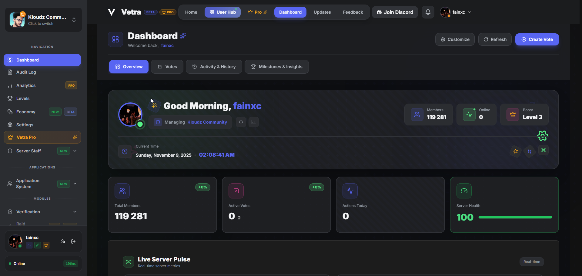Click the blue lightning badge icon
582x276 pixels.
529,151
